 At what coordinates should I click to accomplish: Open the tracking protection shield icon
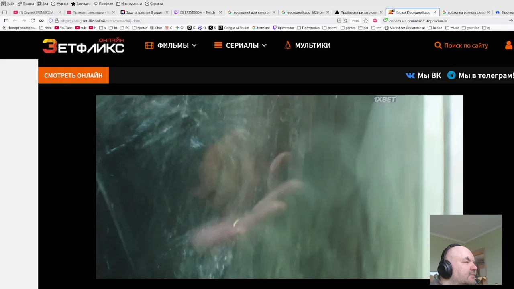[x=51, y=21]
